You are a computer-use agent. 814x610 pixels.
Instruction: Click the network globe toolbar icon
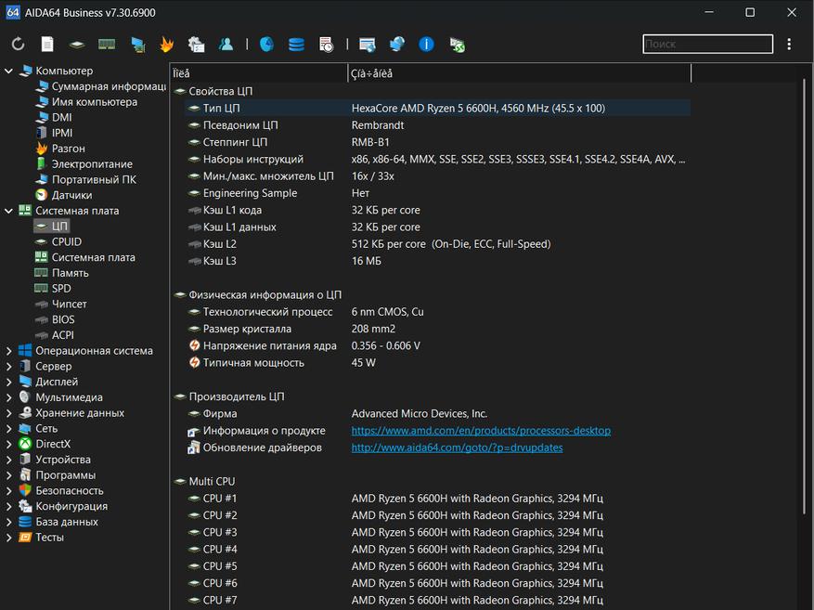(x=397, y=45)
